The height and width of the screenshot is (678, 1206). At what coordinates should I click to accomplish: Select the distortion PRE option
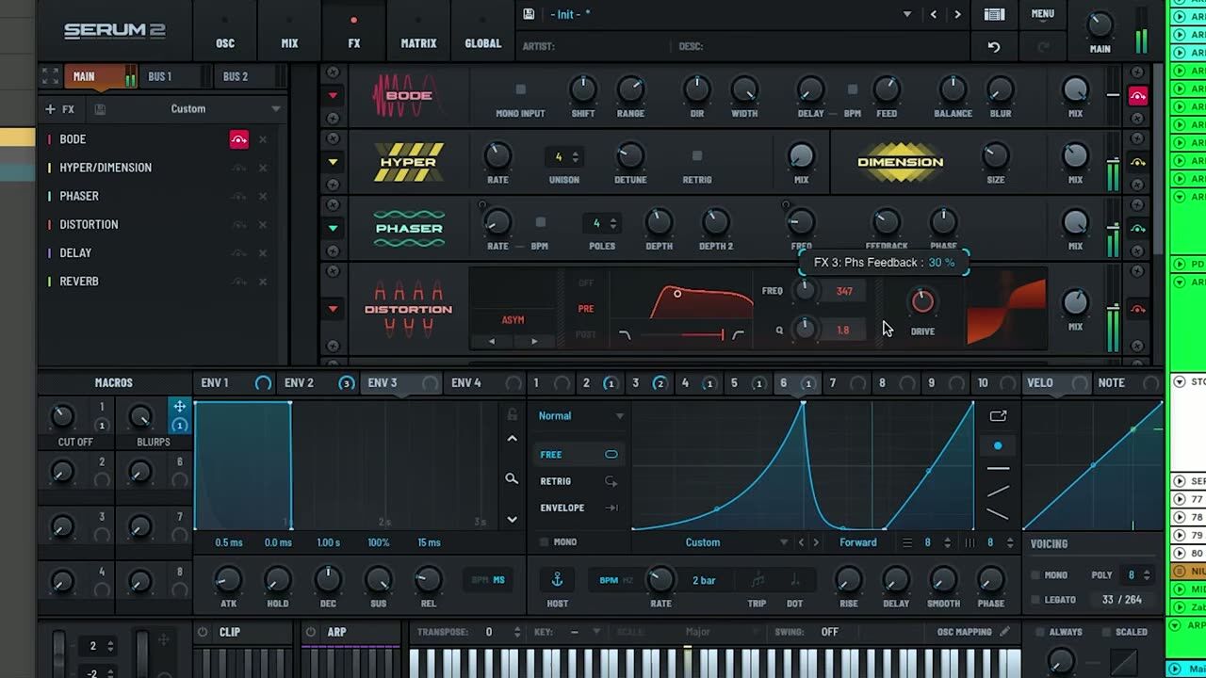tap(586, 309)
